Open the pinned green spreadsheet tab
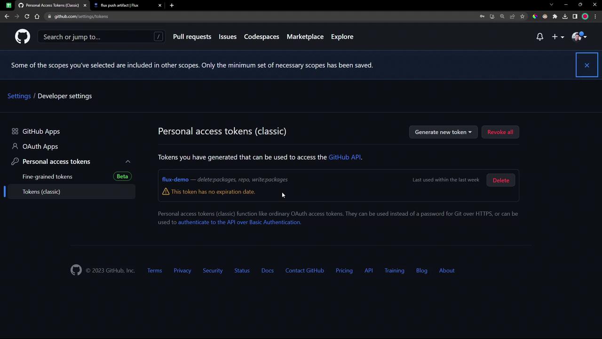602x339 pixels. (x=8, y=5)
